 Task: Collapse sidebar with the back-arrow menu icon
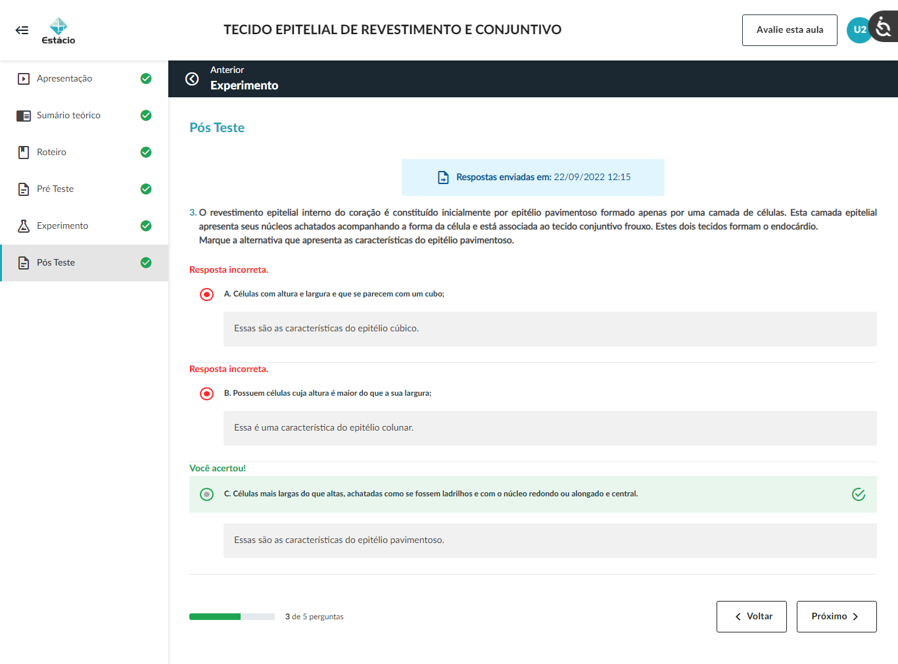point(22,30)
